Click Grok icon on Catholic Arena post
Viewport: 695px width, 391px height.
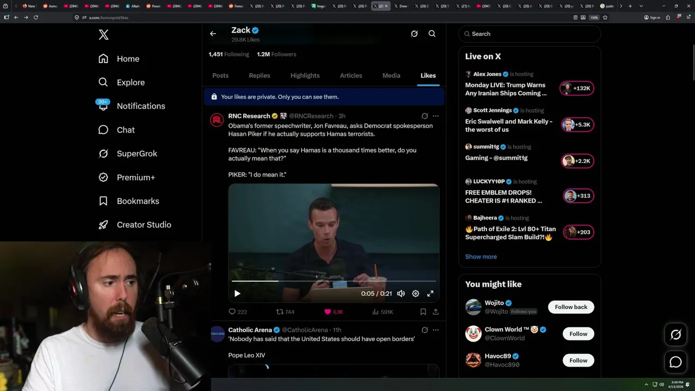pos(425,330)
